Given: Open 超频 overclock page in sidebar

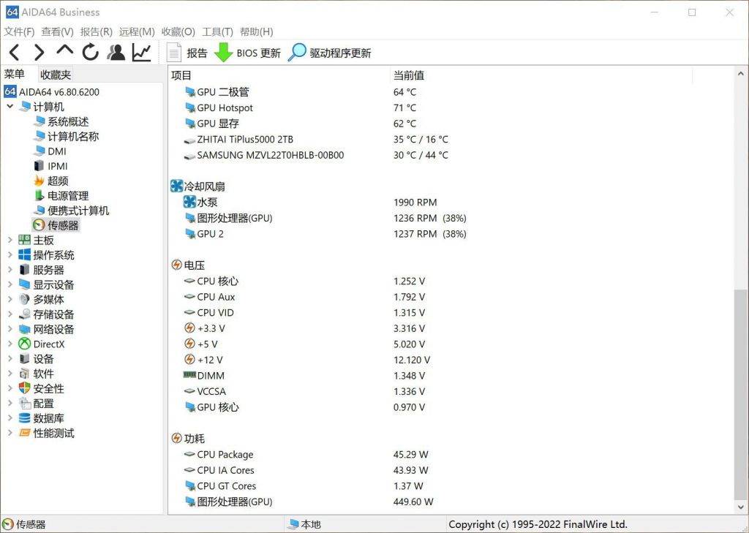Looking at the screenshot, I should [x=56, y=181].
